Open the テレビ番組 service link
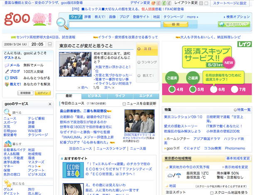This screenshot has width=254, height=195. click(x=36, y=118)
